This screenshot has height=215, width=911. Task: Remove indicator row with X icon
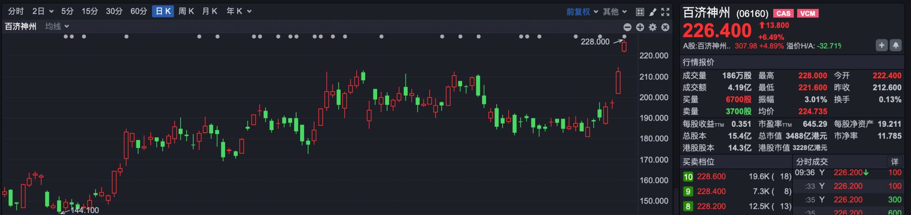pos(665,27)
